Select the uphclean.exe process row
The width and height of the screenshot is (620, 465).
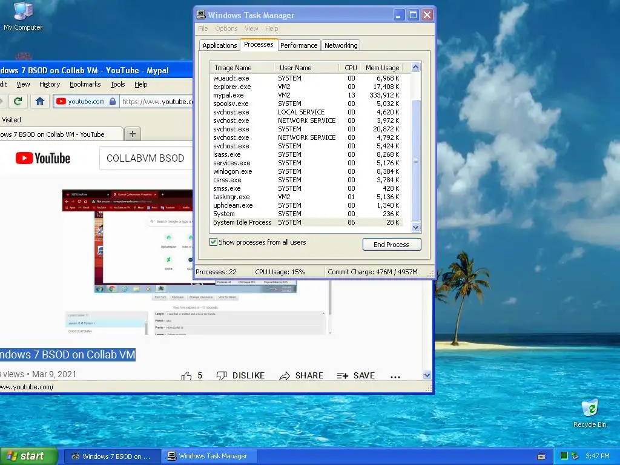306,205
